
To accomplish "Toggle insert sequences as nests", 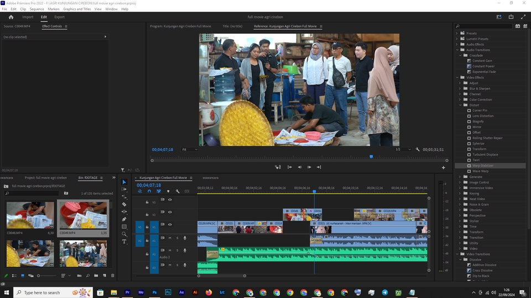I will pyautogui.click(x=140, y=191).
